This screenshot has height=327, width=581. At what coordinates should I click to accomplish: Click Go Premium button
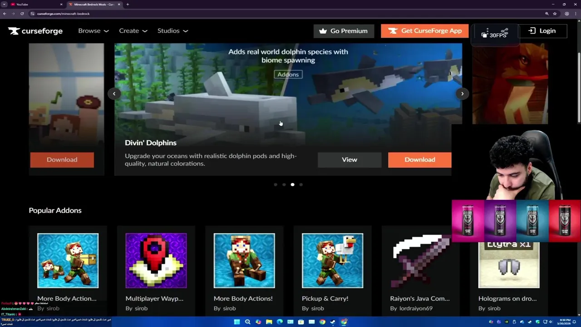(344, 31)
